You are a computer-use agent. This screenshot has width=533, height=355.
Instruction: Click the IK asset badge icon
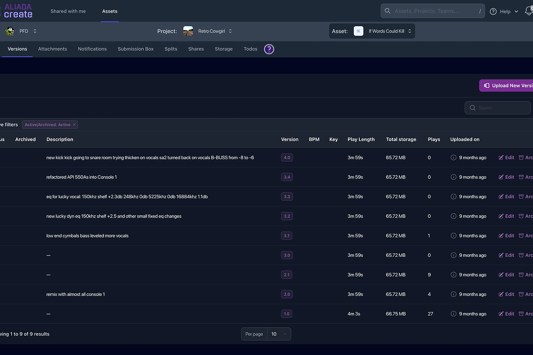click(x=358, y=31)
